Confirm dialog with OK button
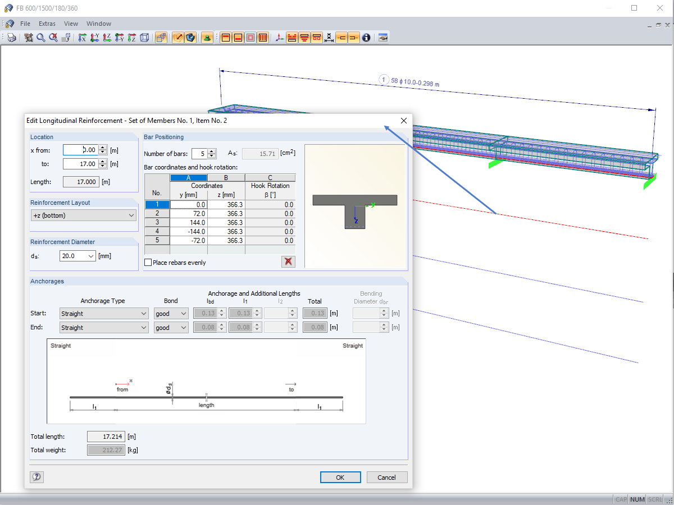This screenshot has width=674, height=505. [x=340, y=477]
